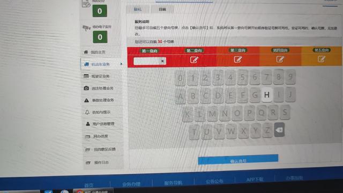The image size is (343, 193).
Task: Open 我的意见反馈 in the sidebar
Action: [105, 149]
